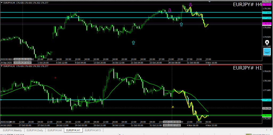Switch to the EURJPY#,Weekly chart tab
The width and height of the screenshot is (273, 135).
13,130
